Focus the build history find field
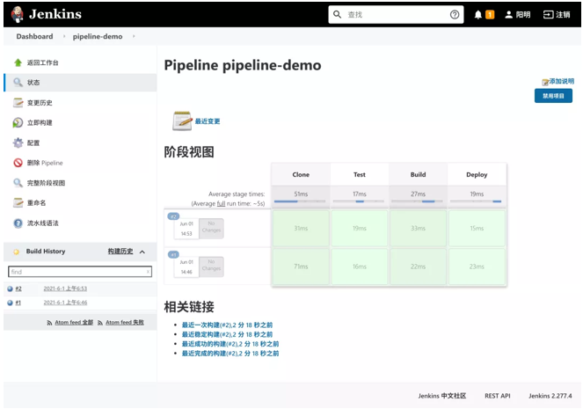The width and height of the screenshot is (583, 409). pyautogui.click(x=79, y=273)
